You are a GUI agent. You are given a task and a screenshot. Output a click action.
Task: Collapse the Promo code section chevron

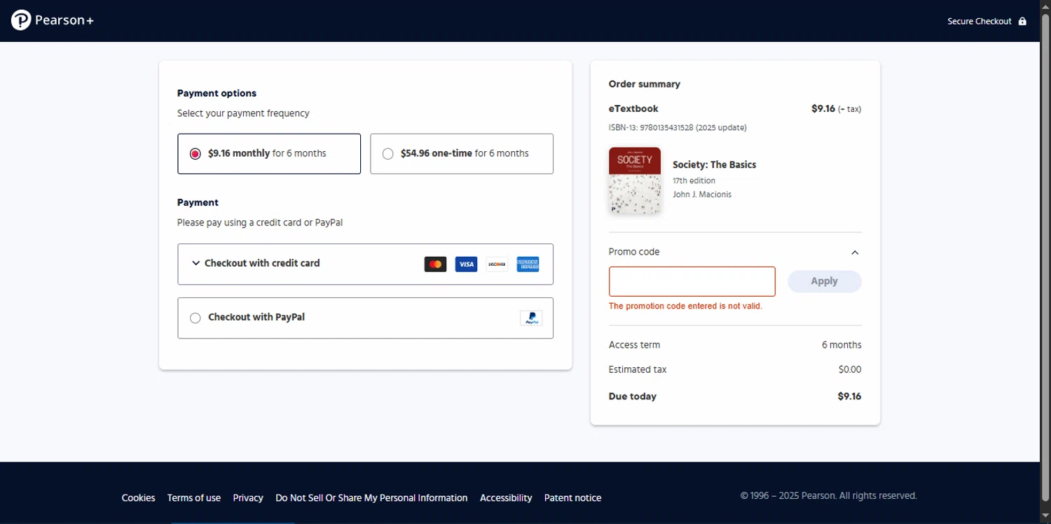click(855, 253)
